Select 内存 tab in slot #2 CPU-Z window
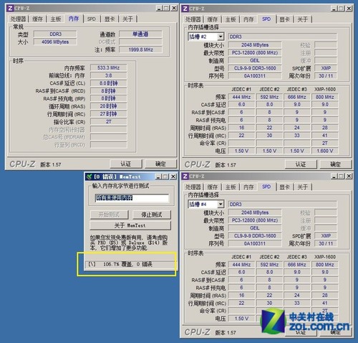 click(x=248, y=19)
